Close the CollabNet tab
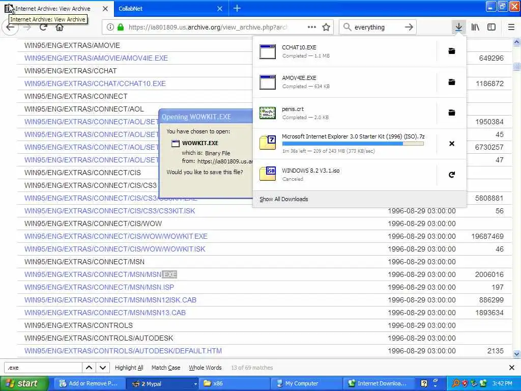Image resolution: width=521 pixels, height=391 pixels. 220,9
